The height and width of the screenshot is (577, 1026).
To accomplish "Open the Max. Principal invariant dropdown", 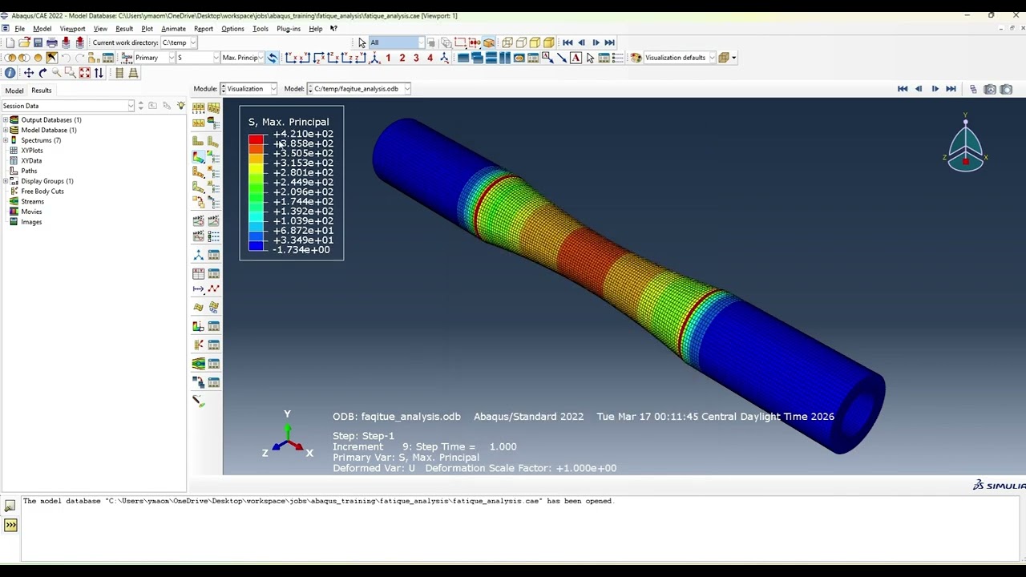I will coord(242,58).
